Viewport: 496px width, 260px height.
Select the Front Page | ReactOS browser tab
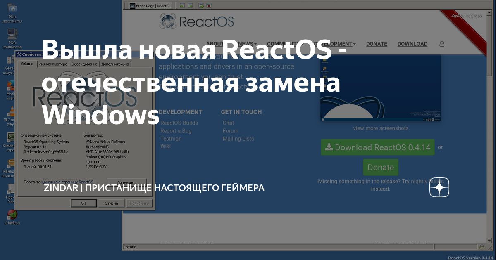coord(151,6)
